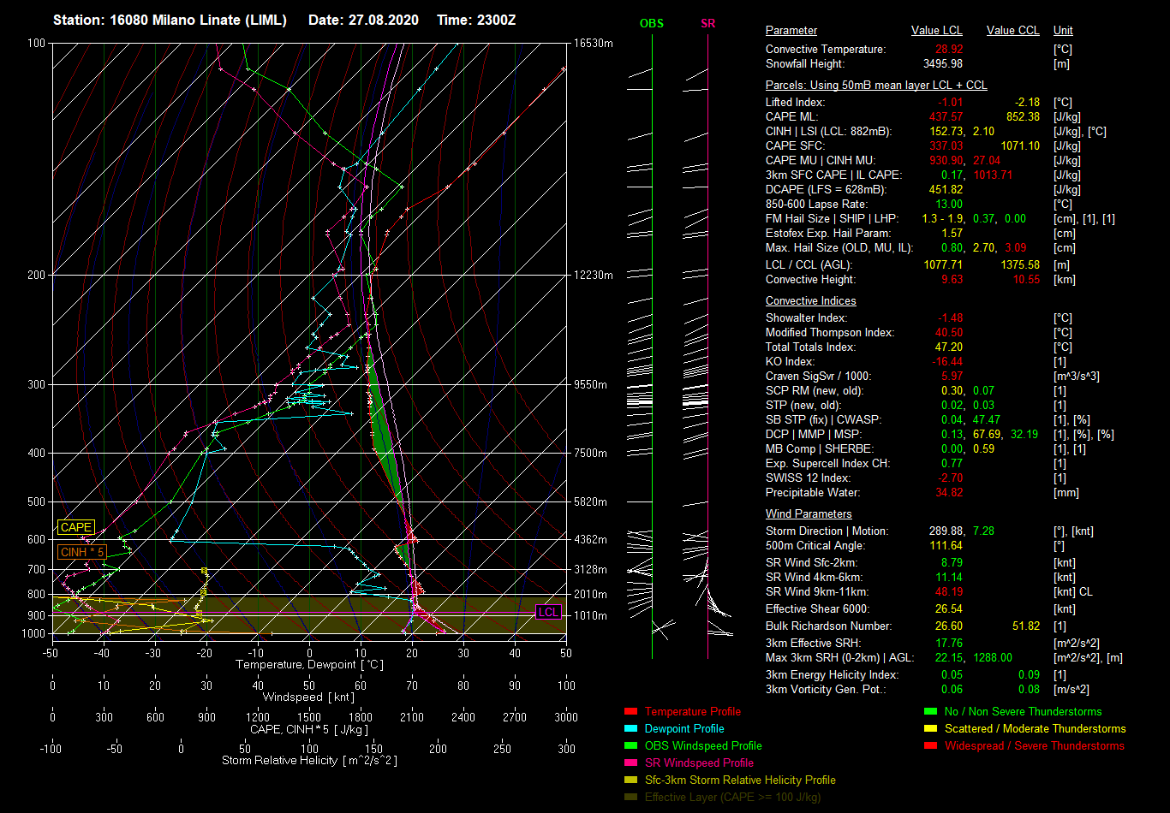Viewport: 1170px width, 813px height.
Task: Open the Convective Indices section heading
Action: pos(810,301)
